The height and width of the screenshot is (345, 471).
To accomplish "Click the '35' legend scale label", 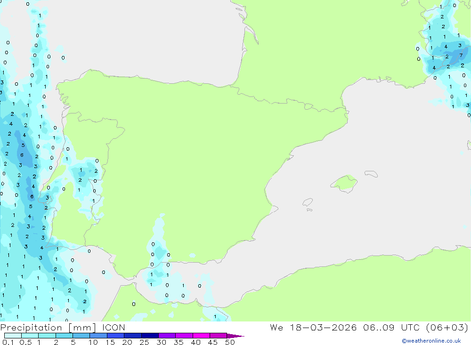I will tap(179, 342).
